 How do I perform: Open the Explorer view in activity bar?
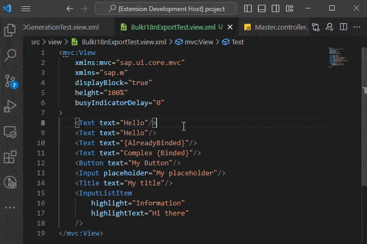click(10, 30)
